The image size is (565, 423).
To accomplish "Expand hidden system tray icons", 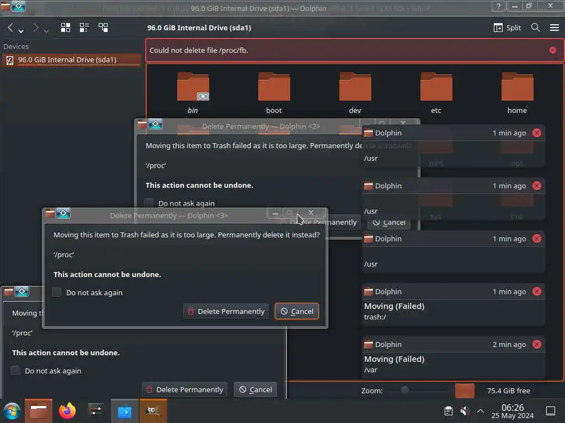I will click(x=481, y=411).
